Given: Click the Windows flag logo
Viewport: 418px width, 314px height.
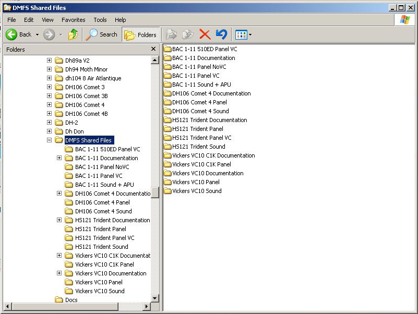Looking at the screenshot, I should pos(404,20).
